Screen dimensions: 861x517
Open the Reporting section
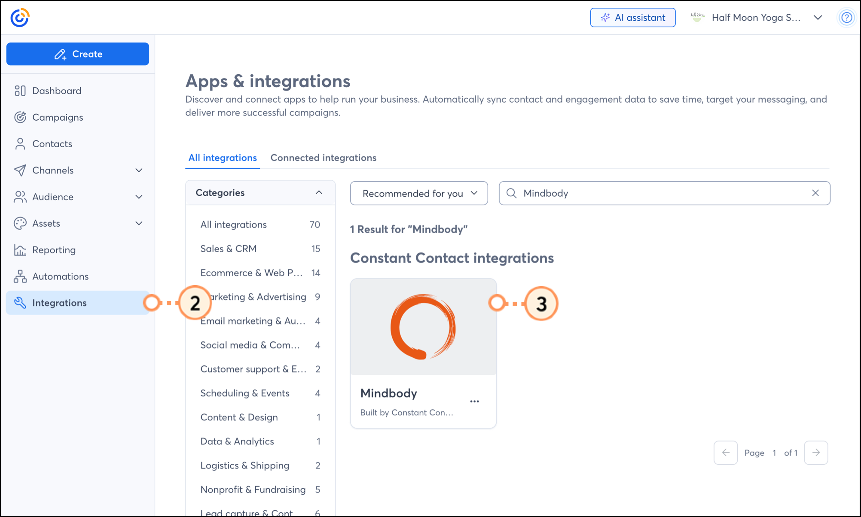[x=54, y=250]
